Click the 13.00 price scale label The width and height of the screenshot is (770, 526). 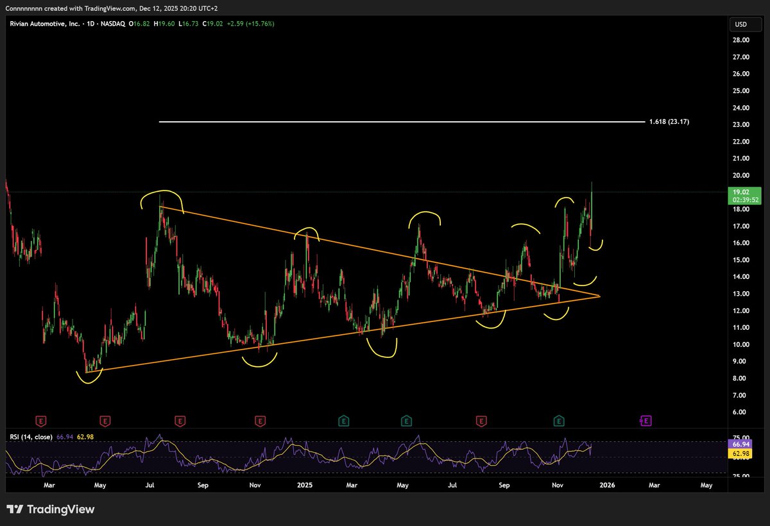point(741,294)
